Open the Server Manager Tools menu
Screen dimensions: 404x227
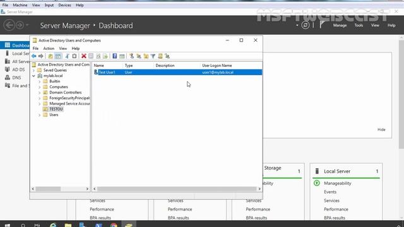[359, 25]
